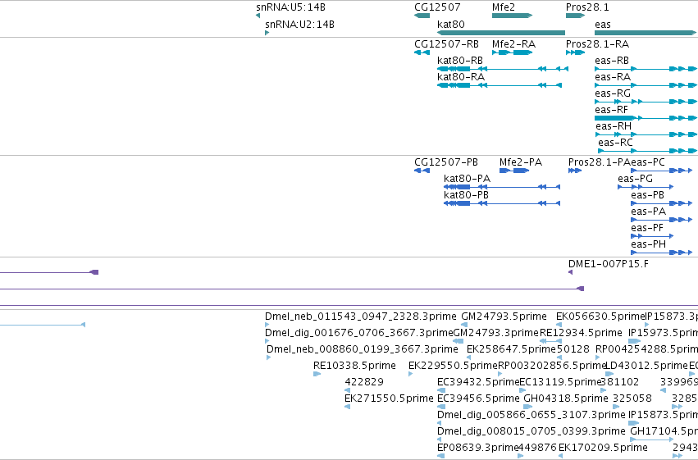
Task: Click the eas-RB transcript label
Action: click(612, 61)
